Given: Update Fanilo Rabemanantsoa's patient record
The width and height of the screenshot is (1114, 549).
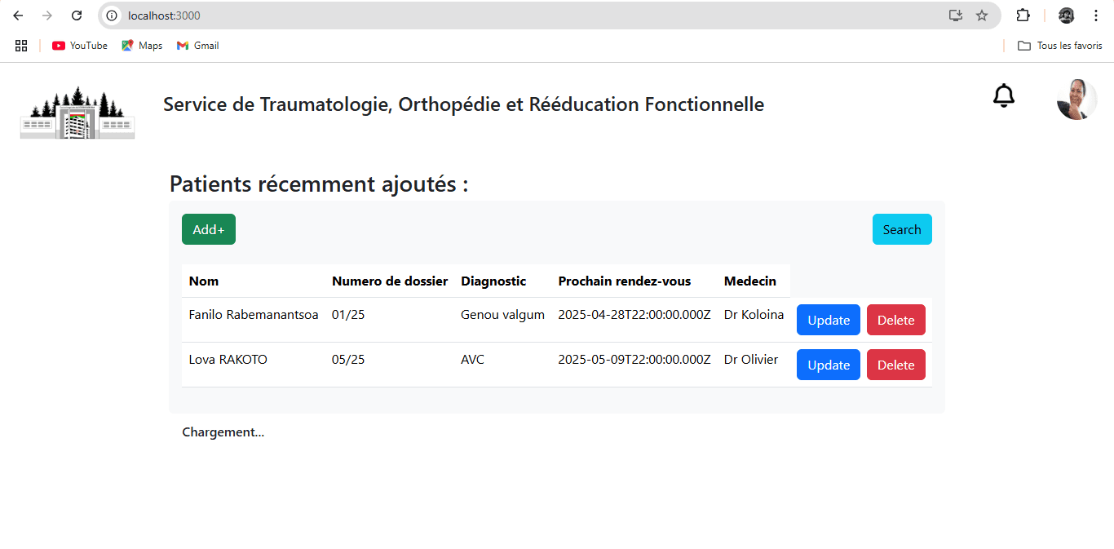Looking at the screenshot, I should [828, 320].
